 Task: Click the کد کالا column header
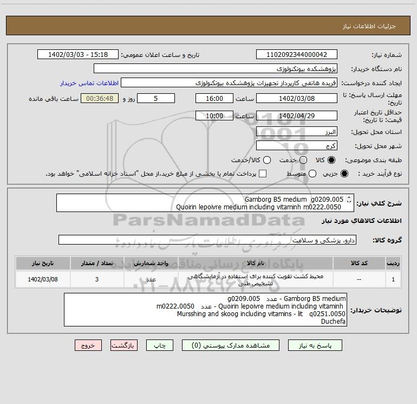click(x=359, y=263)
